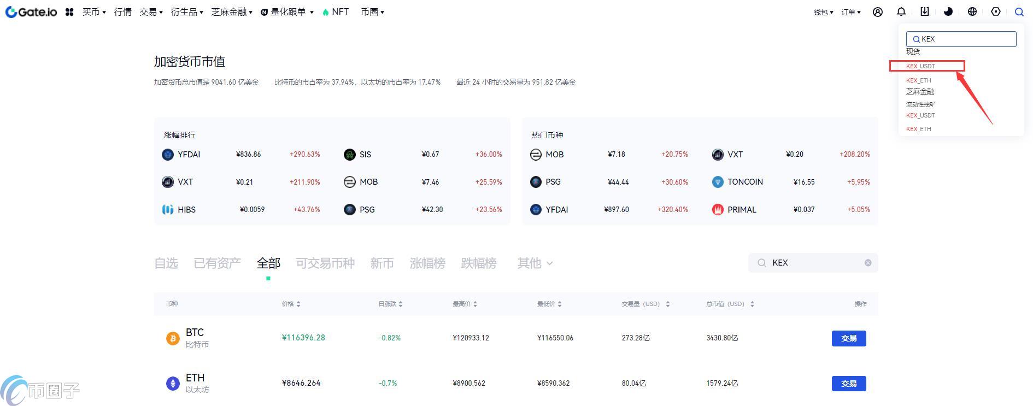
Task: Expand the 衍生品 menu
Action: coord(187,11)
